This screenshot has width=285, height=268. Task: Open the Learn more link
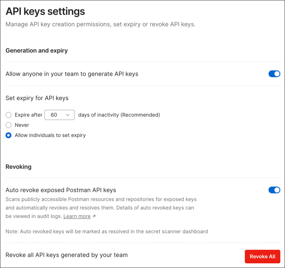click(77, 216)
